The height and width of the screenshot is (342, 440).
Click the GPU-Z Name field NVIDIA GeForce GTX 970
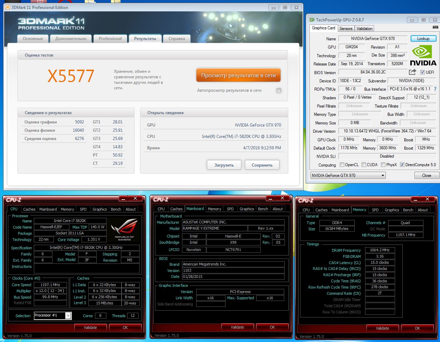(373, 39)
